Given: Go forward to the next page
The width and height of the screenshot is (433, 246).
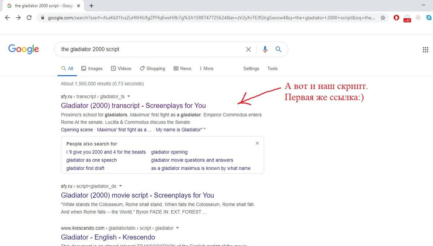Looking at the screenshot, I should tap(18, 18).
